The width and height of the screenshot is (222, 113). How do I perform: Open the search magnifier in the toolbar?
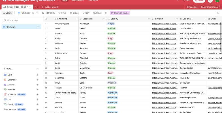tap(219, 13)
